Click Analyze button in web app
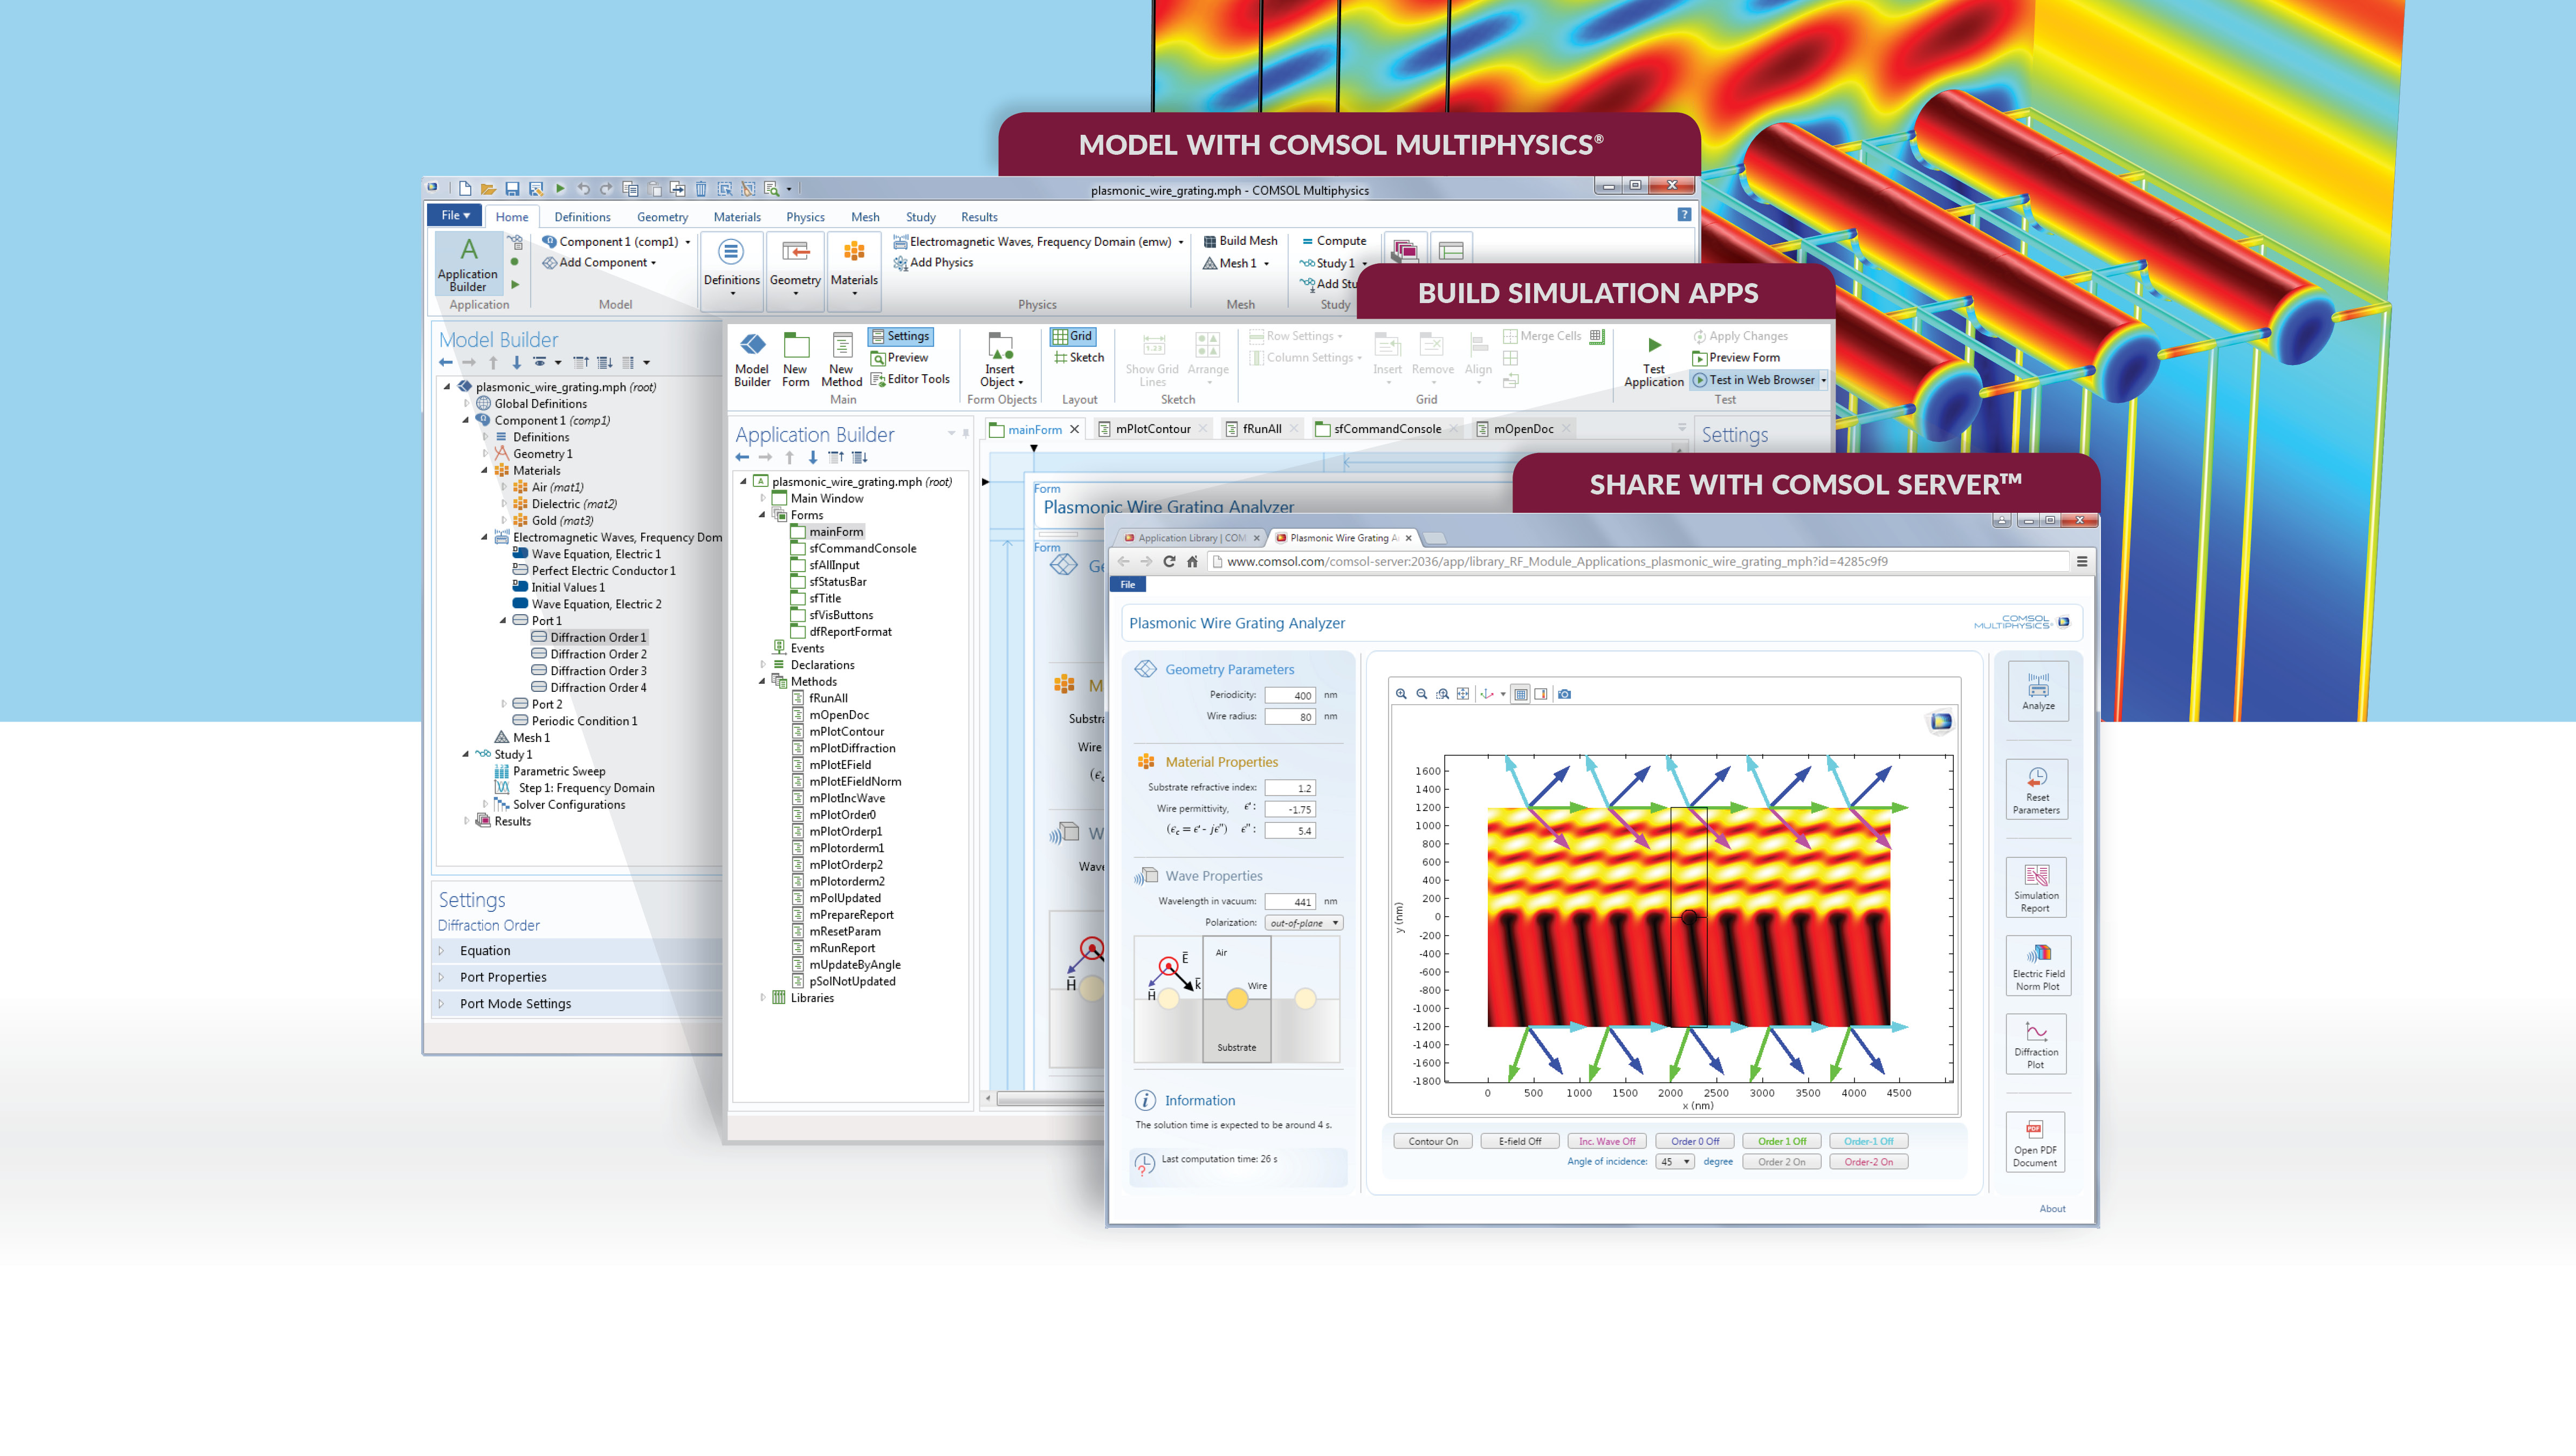 coord(2038,690)
